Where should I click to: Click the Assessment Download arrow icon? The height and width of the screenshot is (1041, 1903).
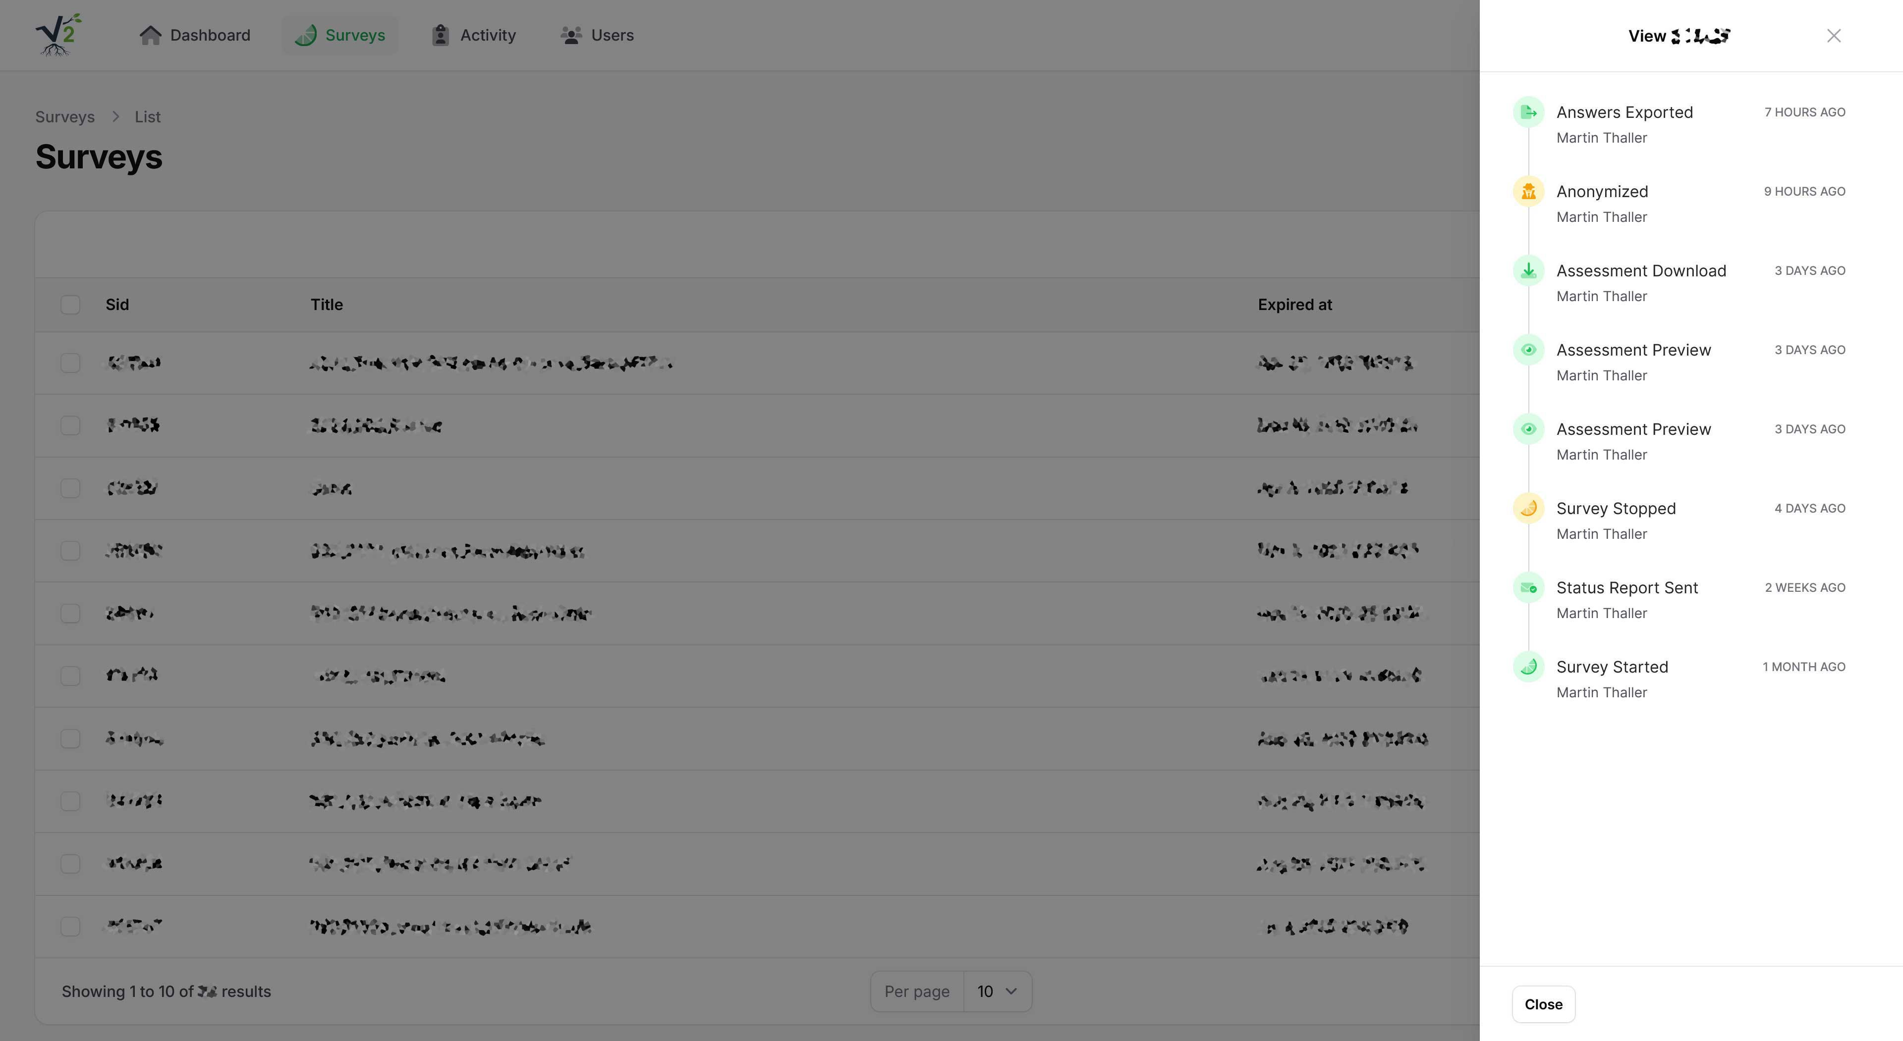[x=1528, y=271]
